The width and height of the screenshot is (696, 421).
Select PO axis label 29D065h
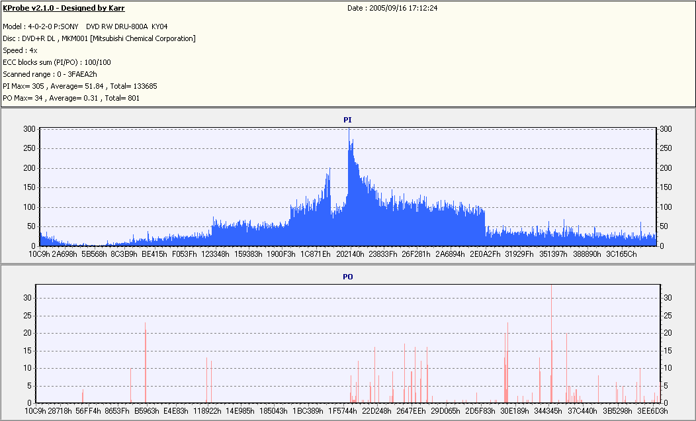click(x=445, y=411)
